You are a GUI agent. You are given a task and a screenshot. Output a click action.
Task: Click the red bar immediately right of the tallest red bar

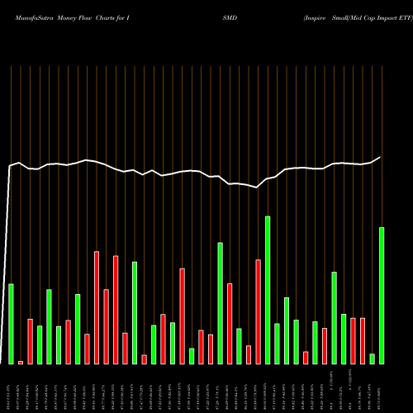click(x=107, y=327)
